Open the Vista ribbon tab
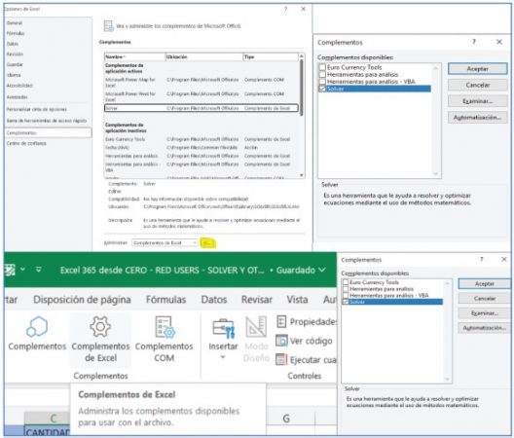Image resolution: width=514 pixels, height=438 pixels. click(x=297, y=300)
